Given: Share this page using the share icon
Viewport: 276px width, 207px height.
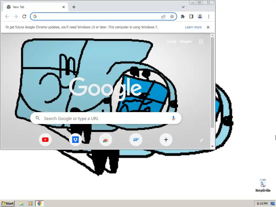Looking at the screenshot, I should [x=163, y=16].
